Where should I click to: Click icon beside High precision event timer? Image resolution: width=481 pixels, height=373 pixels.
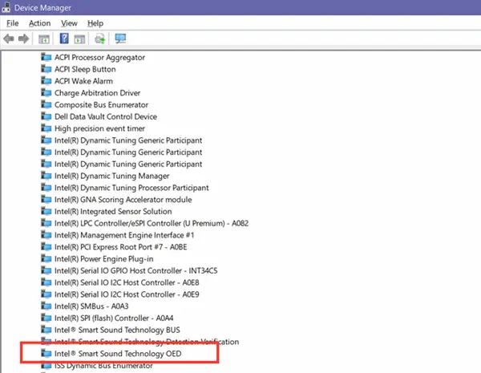(46, 128)
